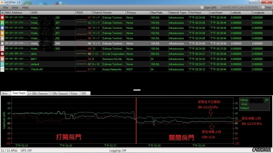Click the Start GPS play icon

click(202, 8)
